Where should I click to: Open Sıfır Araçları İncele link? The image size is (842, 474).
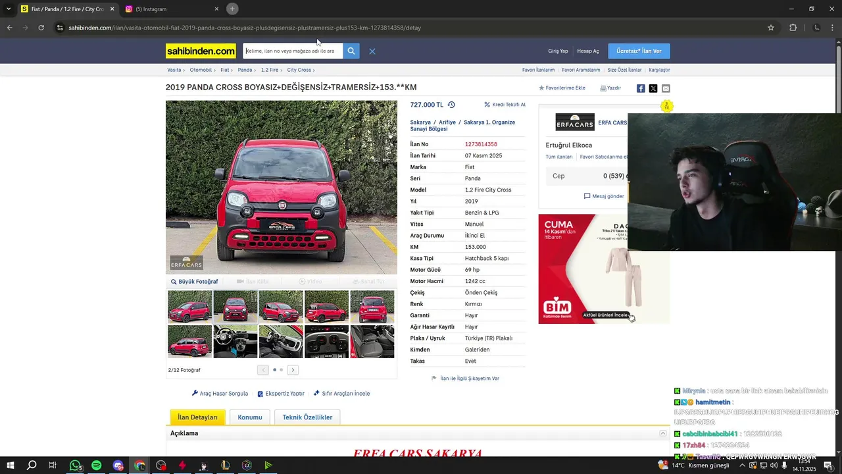341,394
